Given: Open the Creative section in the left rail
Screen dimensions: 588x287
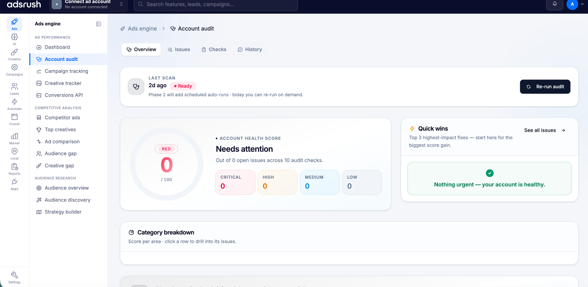Looking at the screenshot, I should tap(14, 55).
